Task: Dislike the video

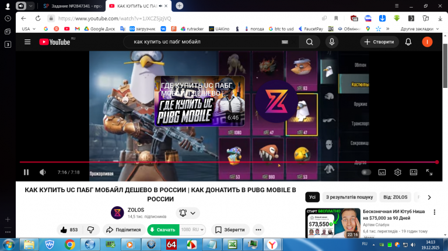Action: [91, 230]
